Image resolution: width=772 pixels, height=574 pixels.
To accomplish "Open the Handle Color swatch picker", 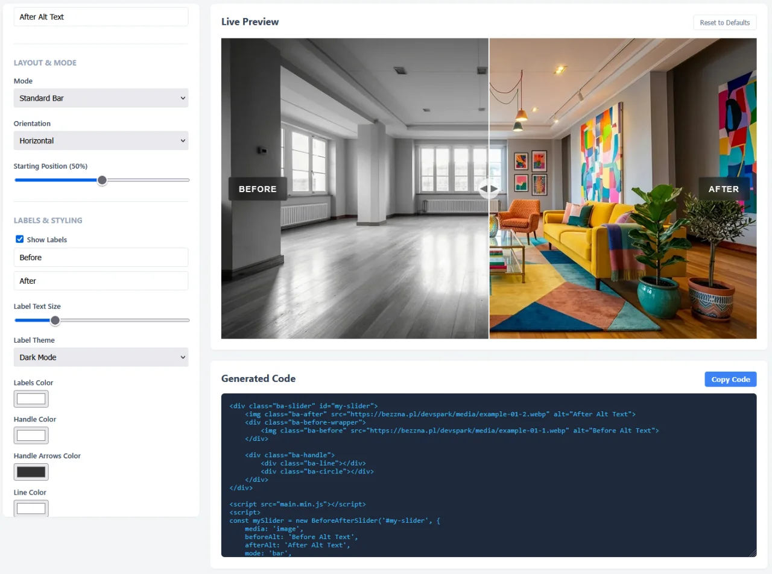I will click(31, 435).
